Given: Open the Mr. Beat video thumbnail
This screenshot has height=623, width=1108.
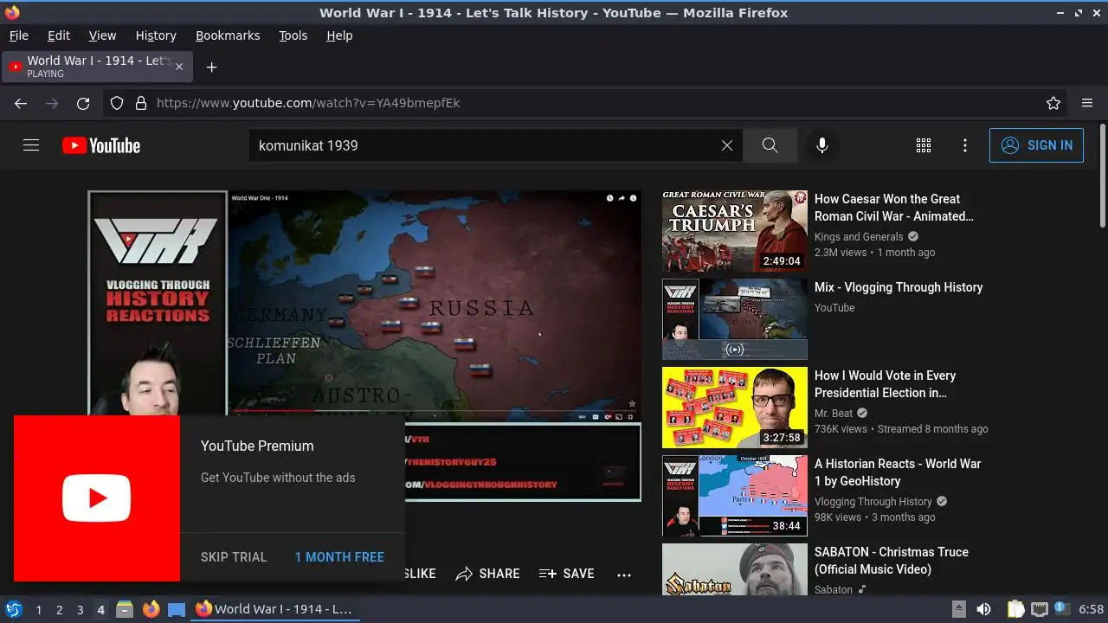Looking at the screenshot, I should pyautogui.click(x=735, y=408).
